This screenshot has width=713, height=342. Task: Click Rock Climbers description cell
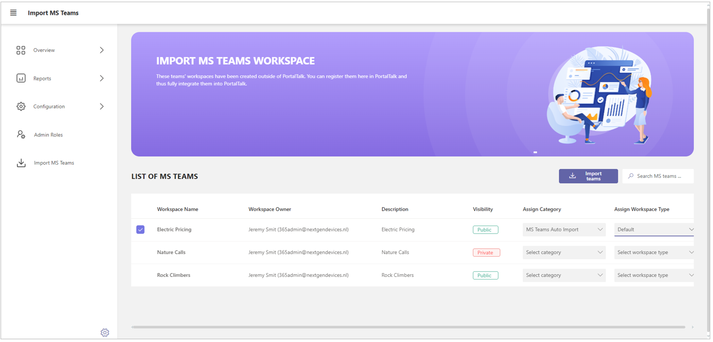tap(397, 275)
